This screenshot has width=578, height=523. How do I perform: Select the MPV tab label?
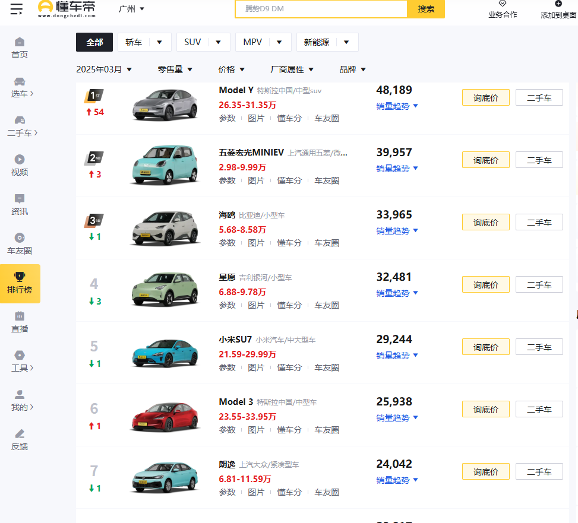coord(252,42)
